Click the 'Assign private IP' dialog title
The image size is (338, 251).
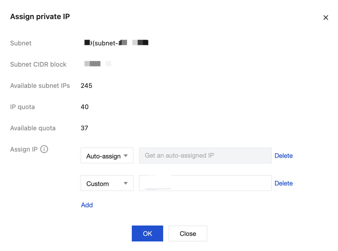click(x=40, y=17)
